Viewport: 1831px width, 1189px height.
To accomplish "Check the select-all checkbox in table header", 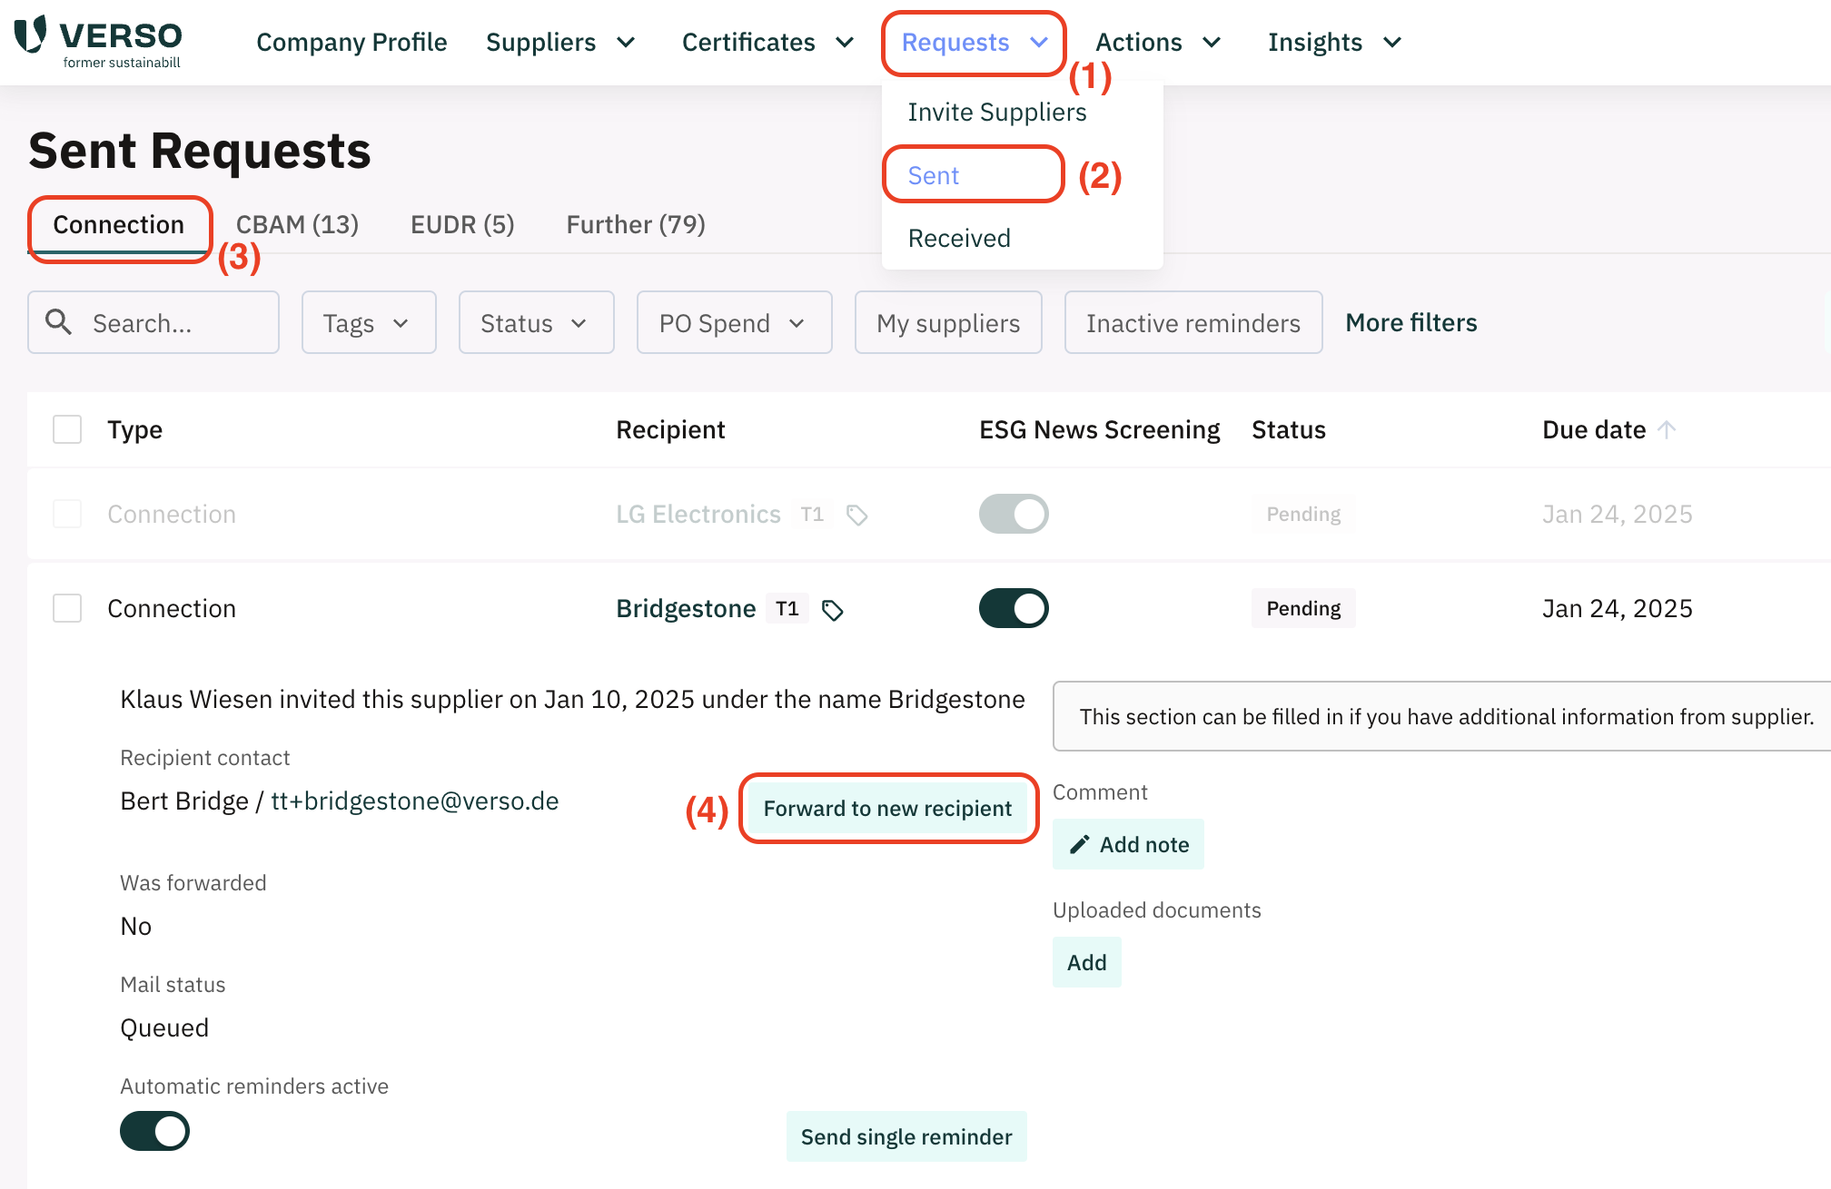I will click(x=67, y=429).
